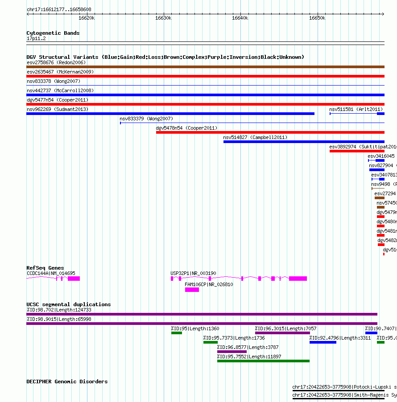
Task: Click the large CCDC144A exon block
Action: [74, 279]
